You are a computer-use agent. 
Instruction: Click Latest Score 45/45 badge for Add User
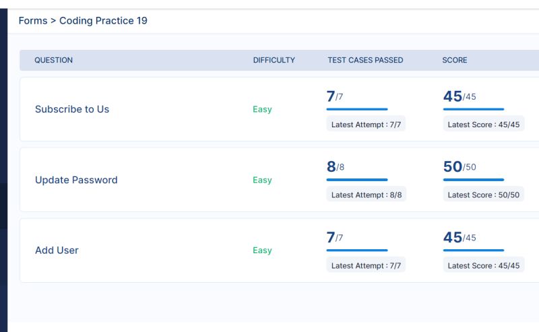pos(484,265)
